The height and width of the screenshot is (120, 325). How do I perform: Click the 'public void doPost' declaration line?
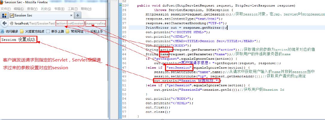pos(216,6)
